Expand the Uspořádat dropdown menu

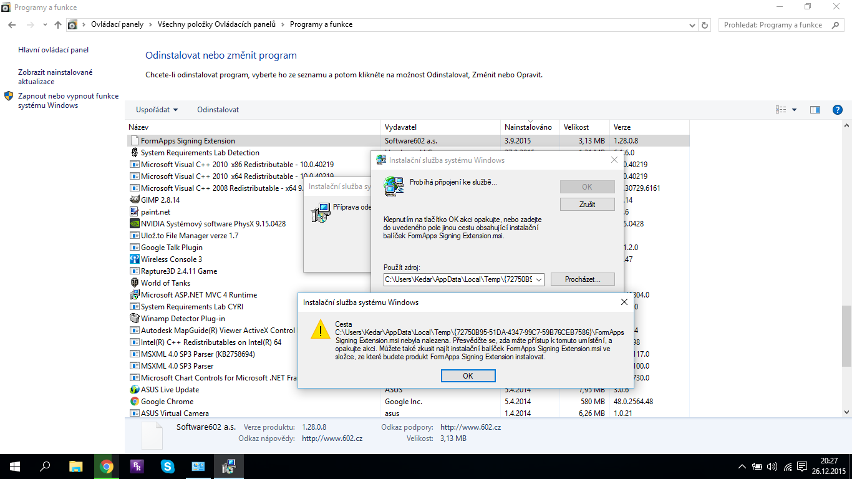pyautogui.click(x=157, y=110)
